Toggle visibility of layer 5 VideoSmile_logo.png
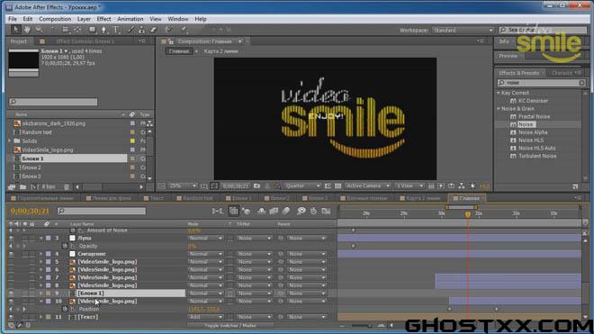The width and height of the screenshot is (594, 334). [x=12, y=262]
